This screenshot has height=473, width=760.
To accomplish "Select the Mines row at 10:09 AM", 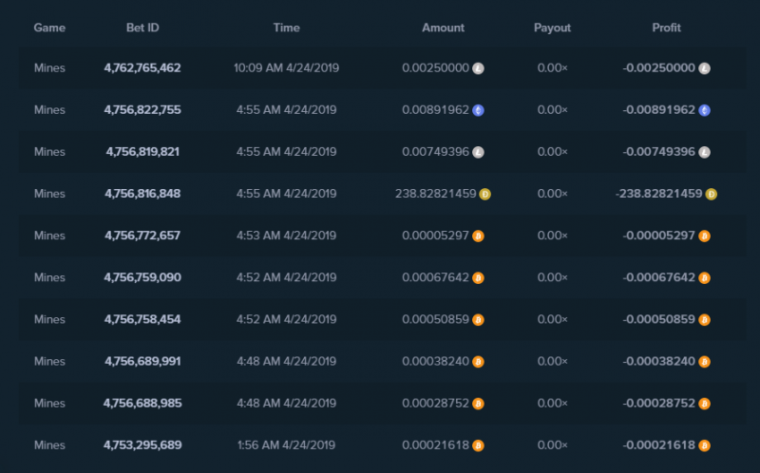I will point(382,67).
